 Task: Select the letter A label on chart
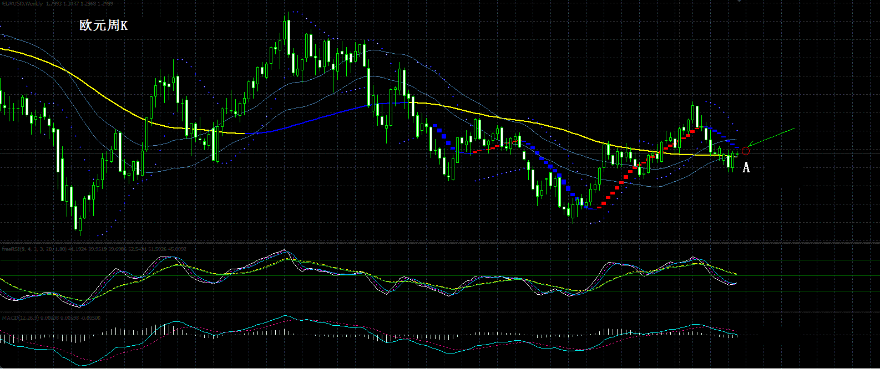coord(746,167)
